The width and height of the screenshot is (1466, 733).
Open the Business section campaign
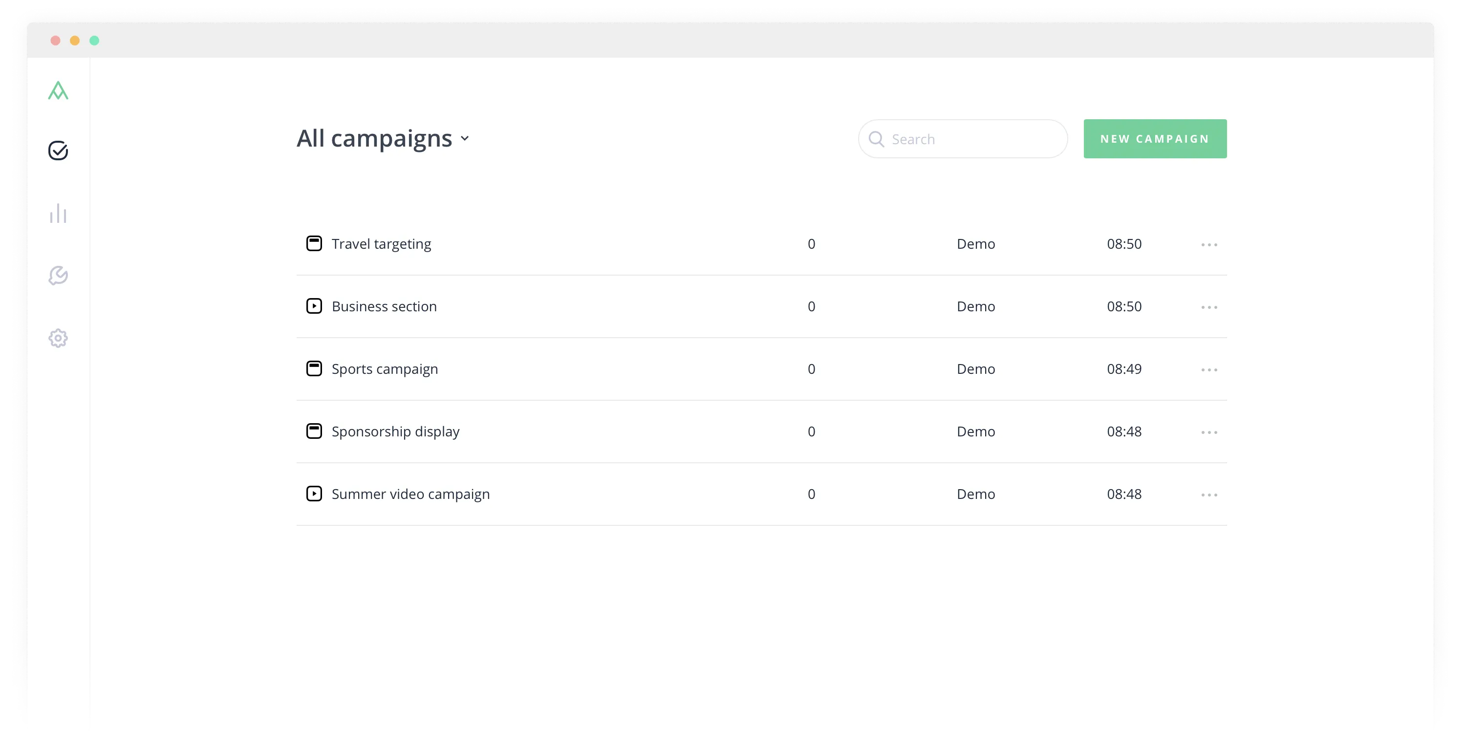click(384, 306)
